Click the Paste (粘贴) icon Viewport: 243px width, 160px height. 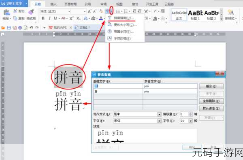[6, 13]
